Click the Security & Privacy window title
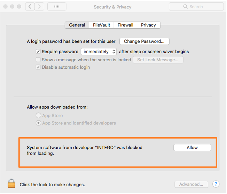 pos(112,7)
